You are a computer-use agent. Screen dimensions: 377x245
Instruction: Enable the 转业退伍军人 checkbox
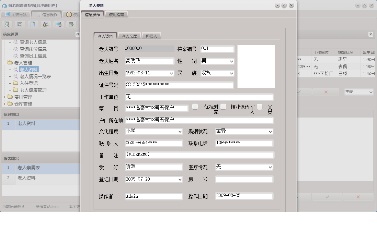(x=223, y=106)
